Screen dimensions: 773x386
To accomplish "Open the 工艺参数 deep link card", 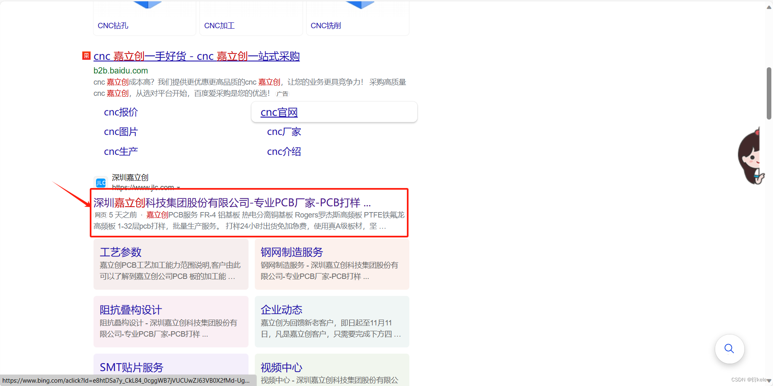I will pos(171,264).
